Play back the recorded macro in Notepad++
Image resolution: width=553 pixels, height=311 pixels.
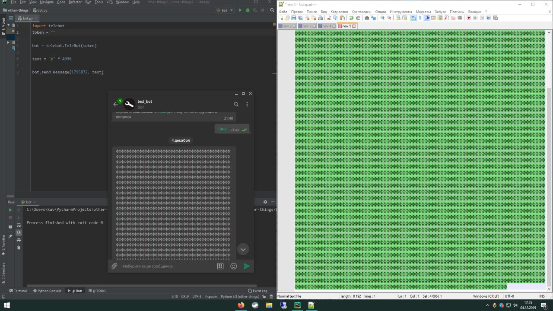point(482,18)
